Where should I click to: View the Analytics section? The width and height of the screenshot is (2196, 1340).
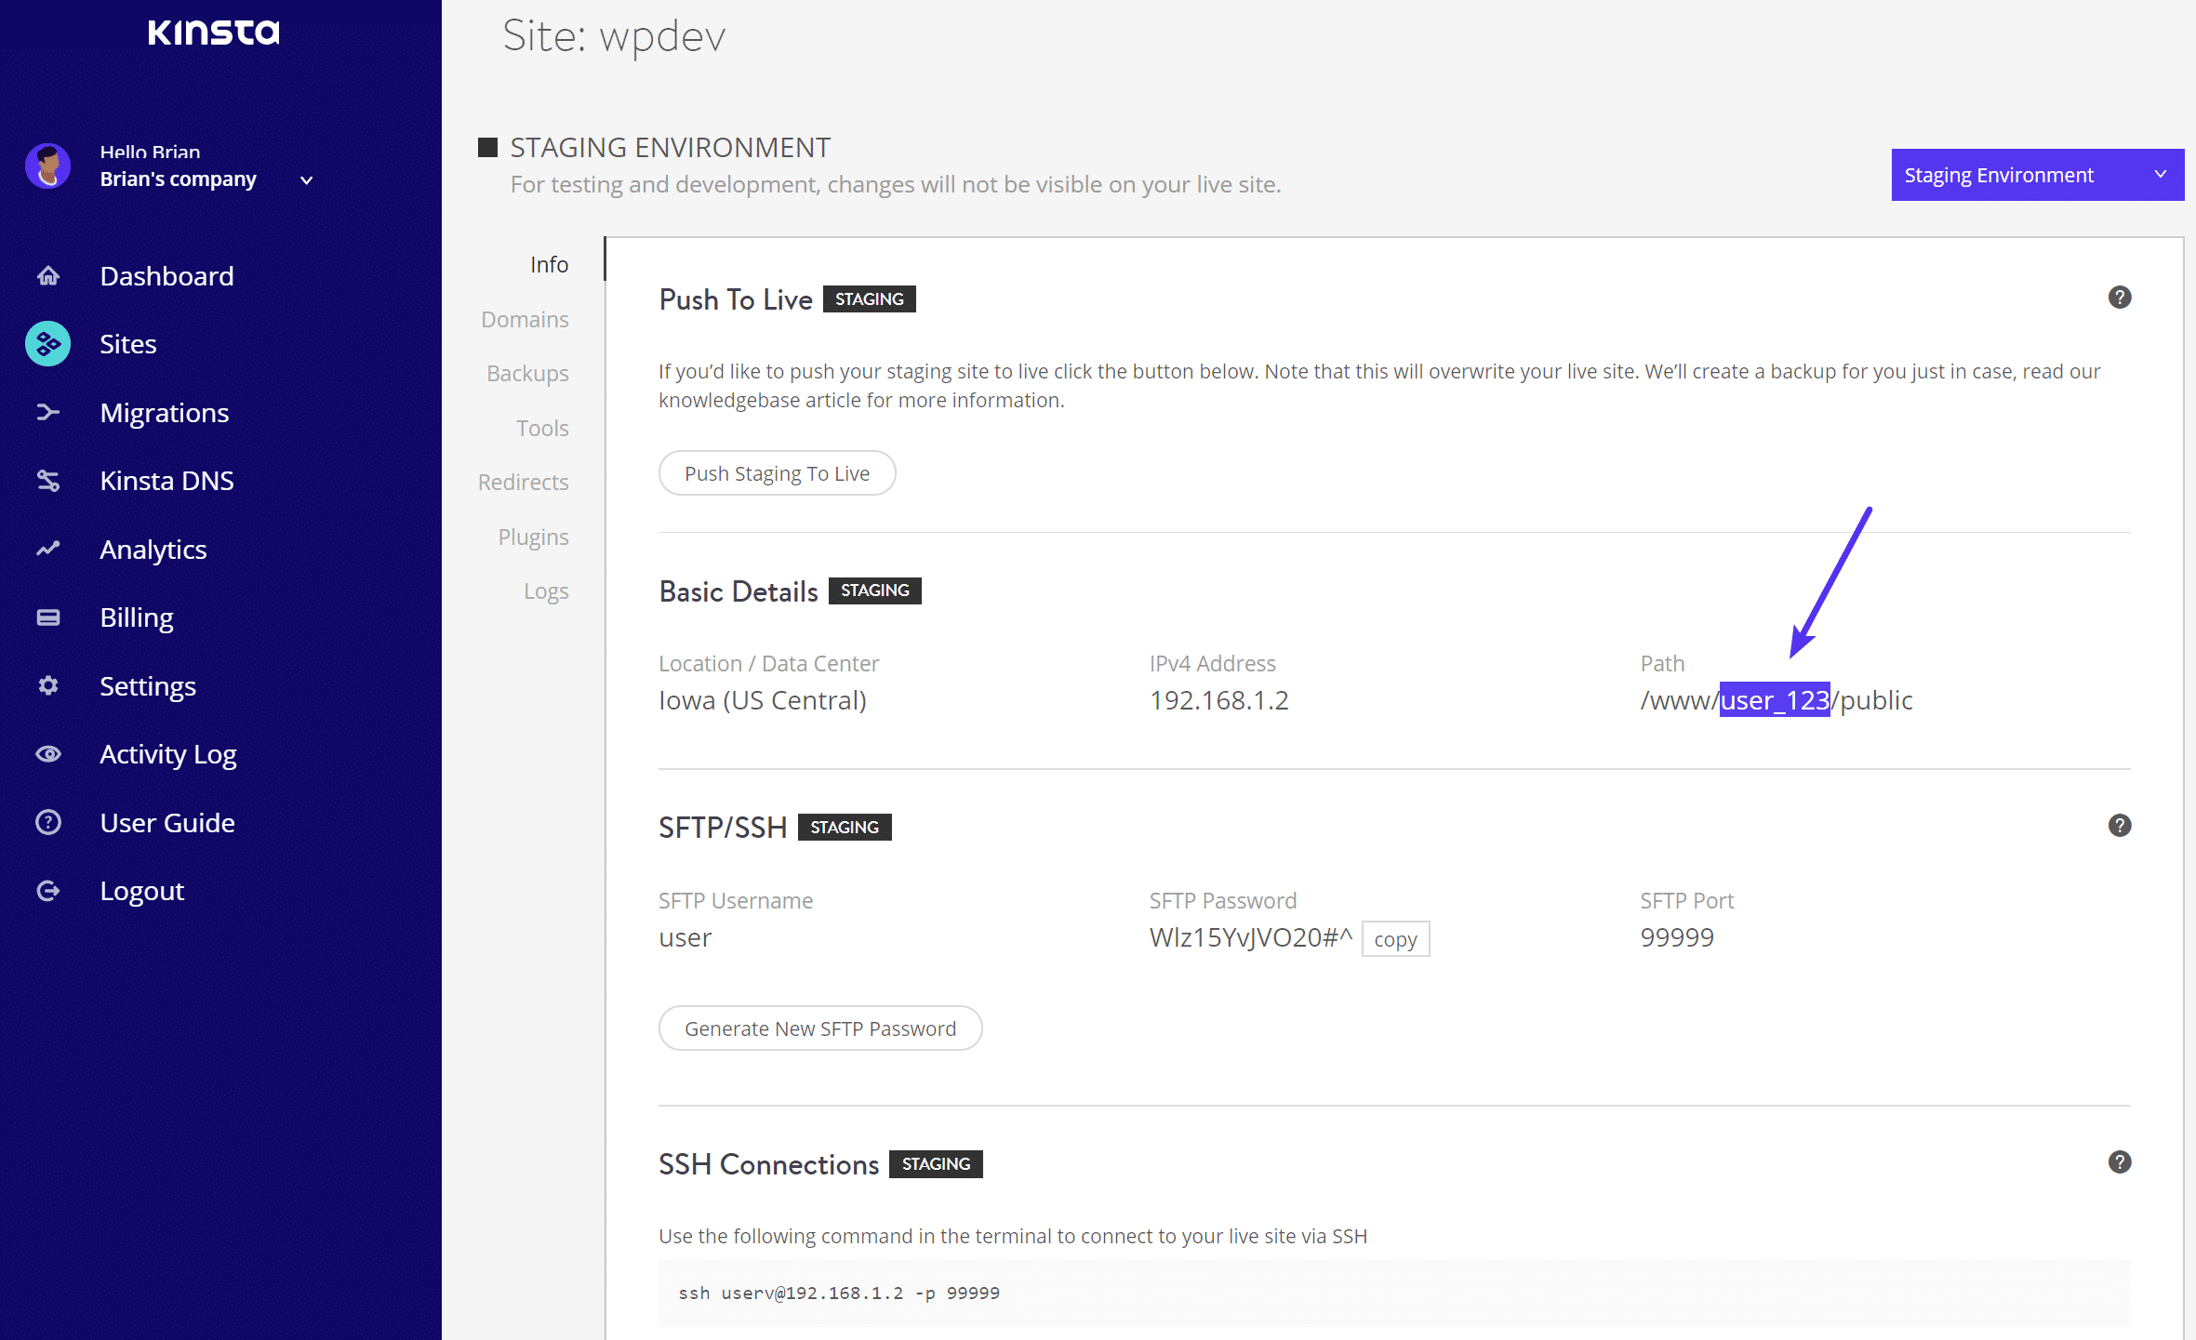(x=153, y=549)
